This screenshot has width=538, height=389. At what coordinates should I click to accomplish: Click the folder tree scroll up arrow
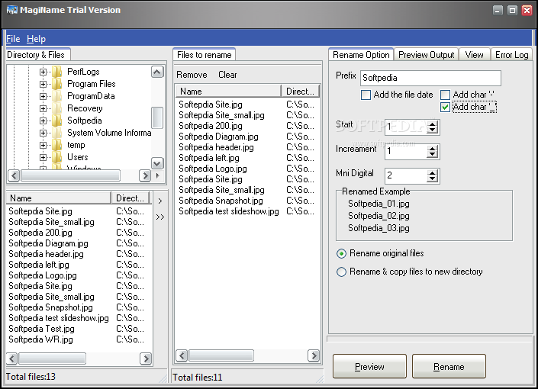click(x=157, y=72)
